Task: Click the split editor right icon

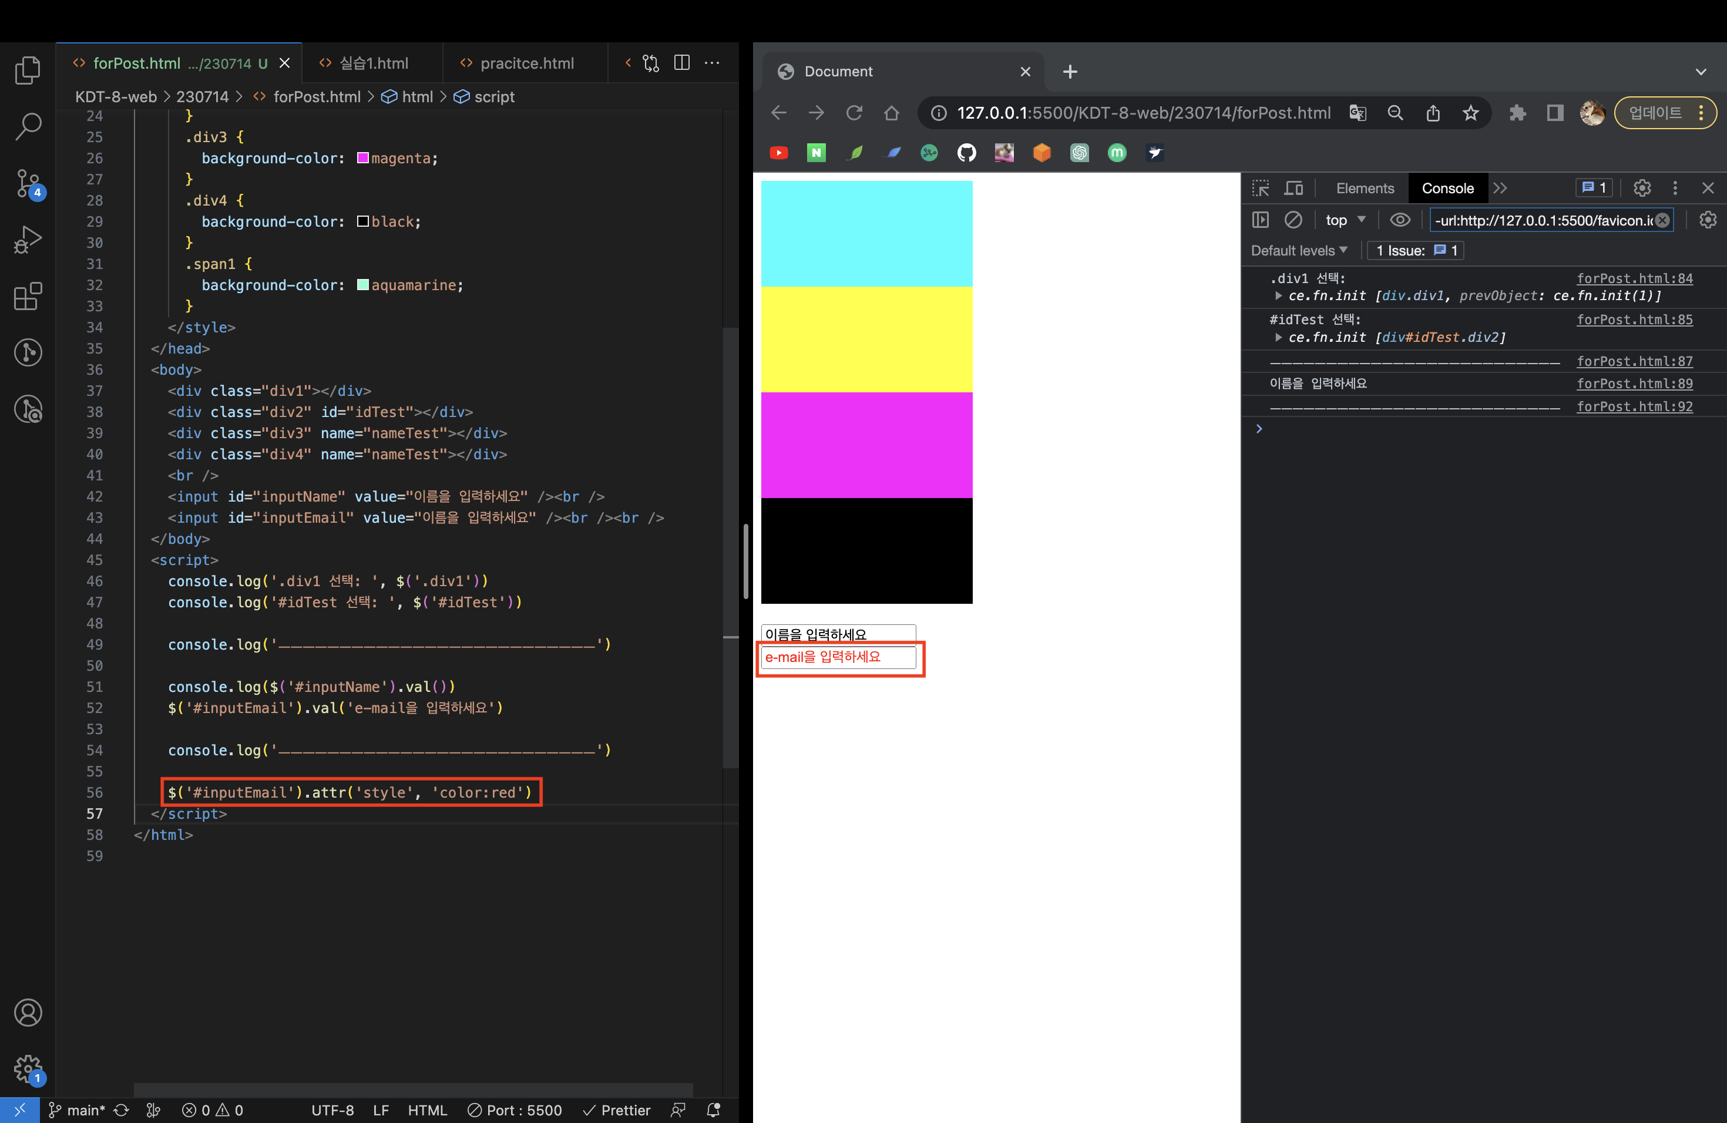Action: click(x=681, y=63)
